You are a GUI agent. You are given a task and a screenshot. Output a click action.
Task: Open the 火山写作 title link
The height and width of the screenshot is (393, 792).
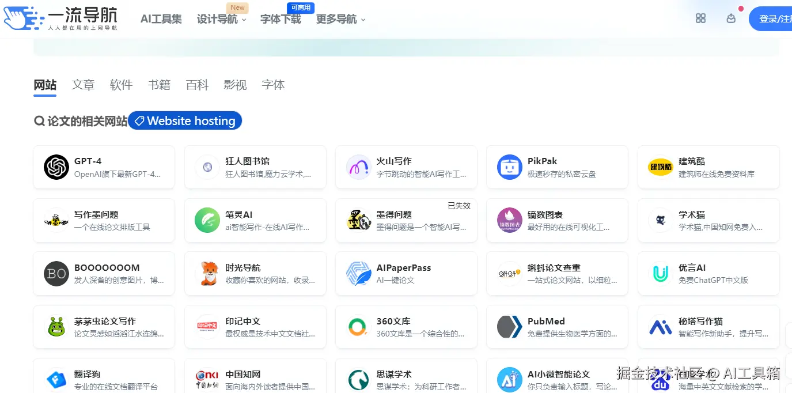coord(394,161)
